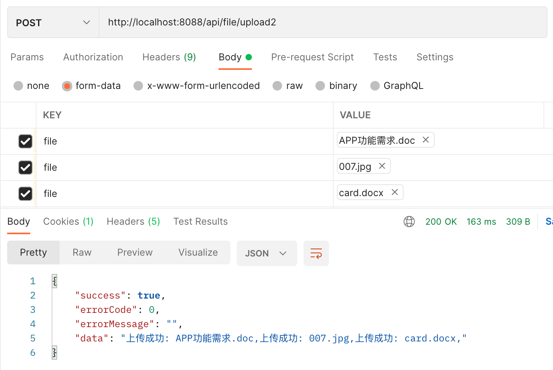
Task: Toggle the word wrap lines icon
Action: (x=316, y=253)
